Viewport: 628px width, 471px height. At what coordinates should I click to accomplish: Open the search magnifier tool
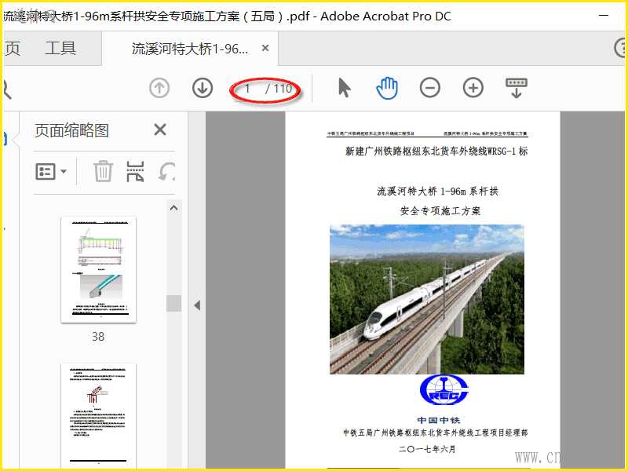coord(7,89)
